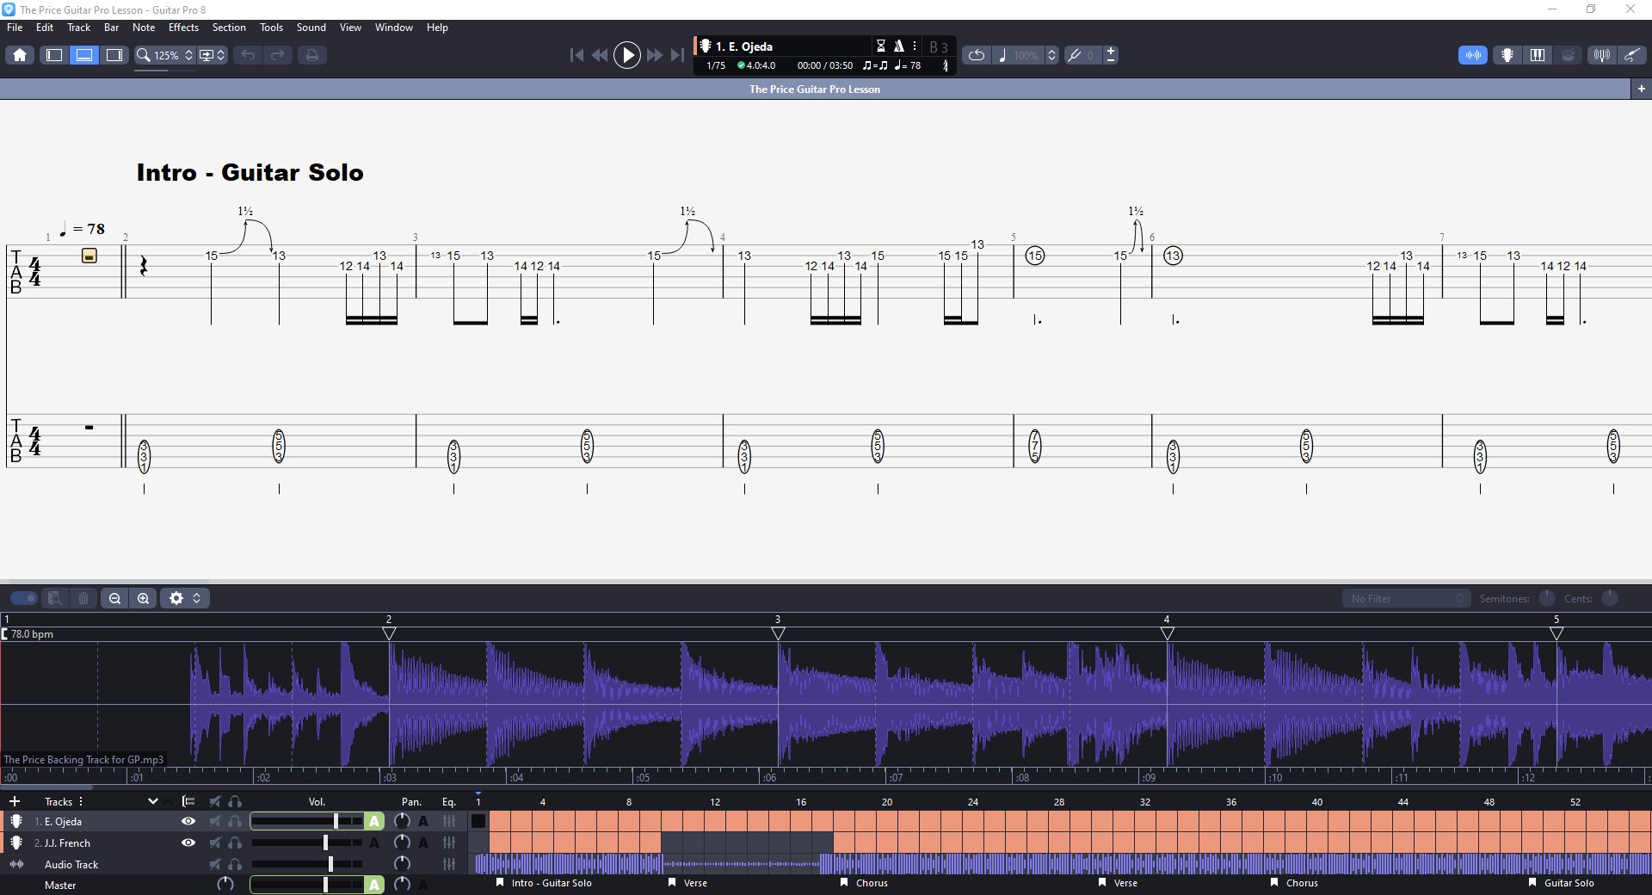The height and width of the screenshot is (895, 1652).
Task: Toggle the right inspector panel
Action: click(x=114, y=55)
